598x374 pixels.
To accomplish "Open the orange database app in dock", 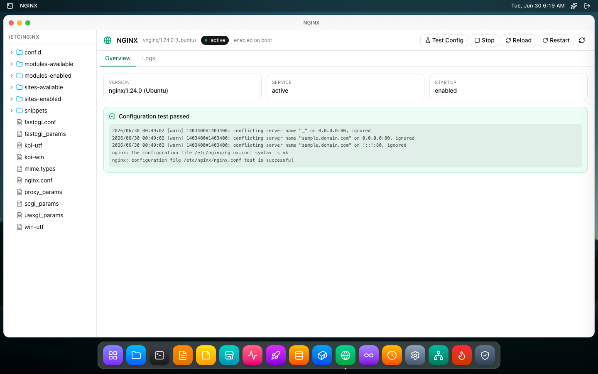I will tap(299, 355).
